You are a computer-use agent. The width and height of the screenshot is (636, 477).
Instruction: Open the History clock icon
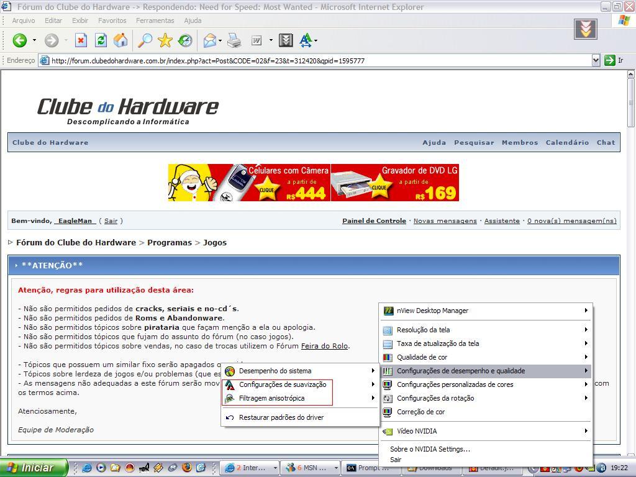[x=185, y=40]
